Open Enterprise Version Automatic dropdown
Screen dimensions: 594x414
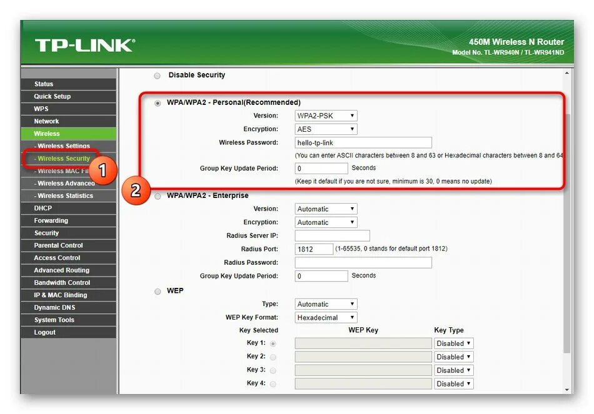click(326, 209)
